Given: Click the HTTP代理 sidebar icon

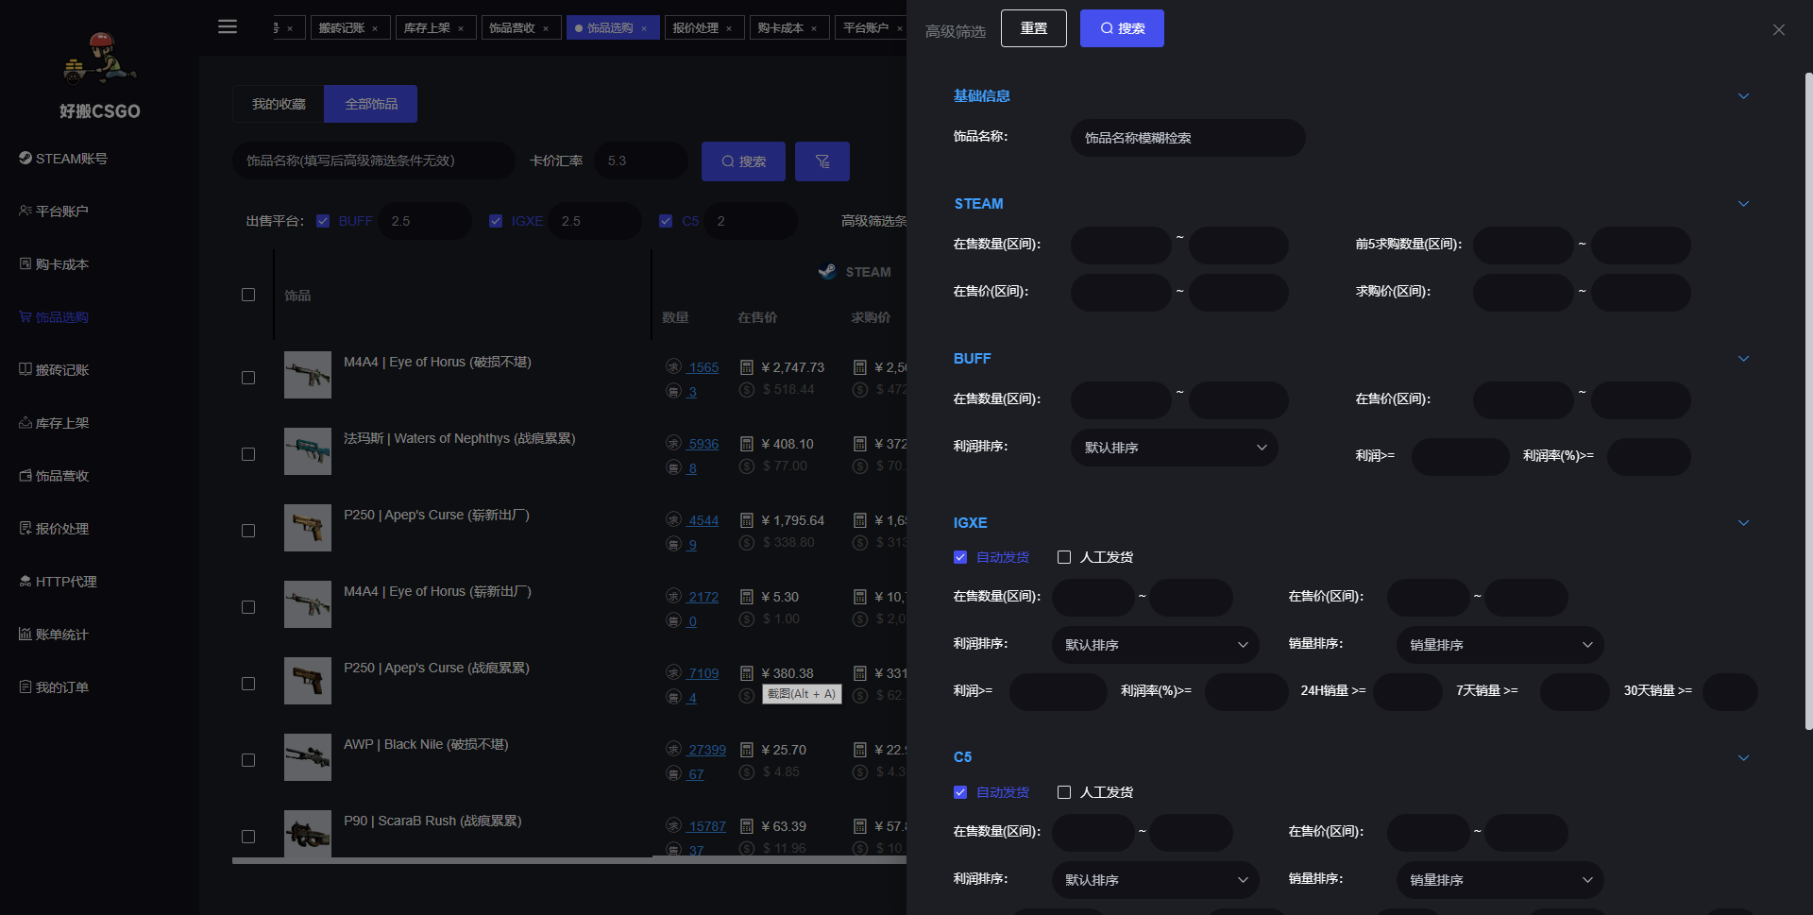Looking at the screenshot, I should [x=25, y=582].
